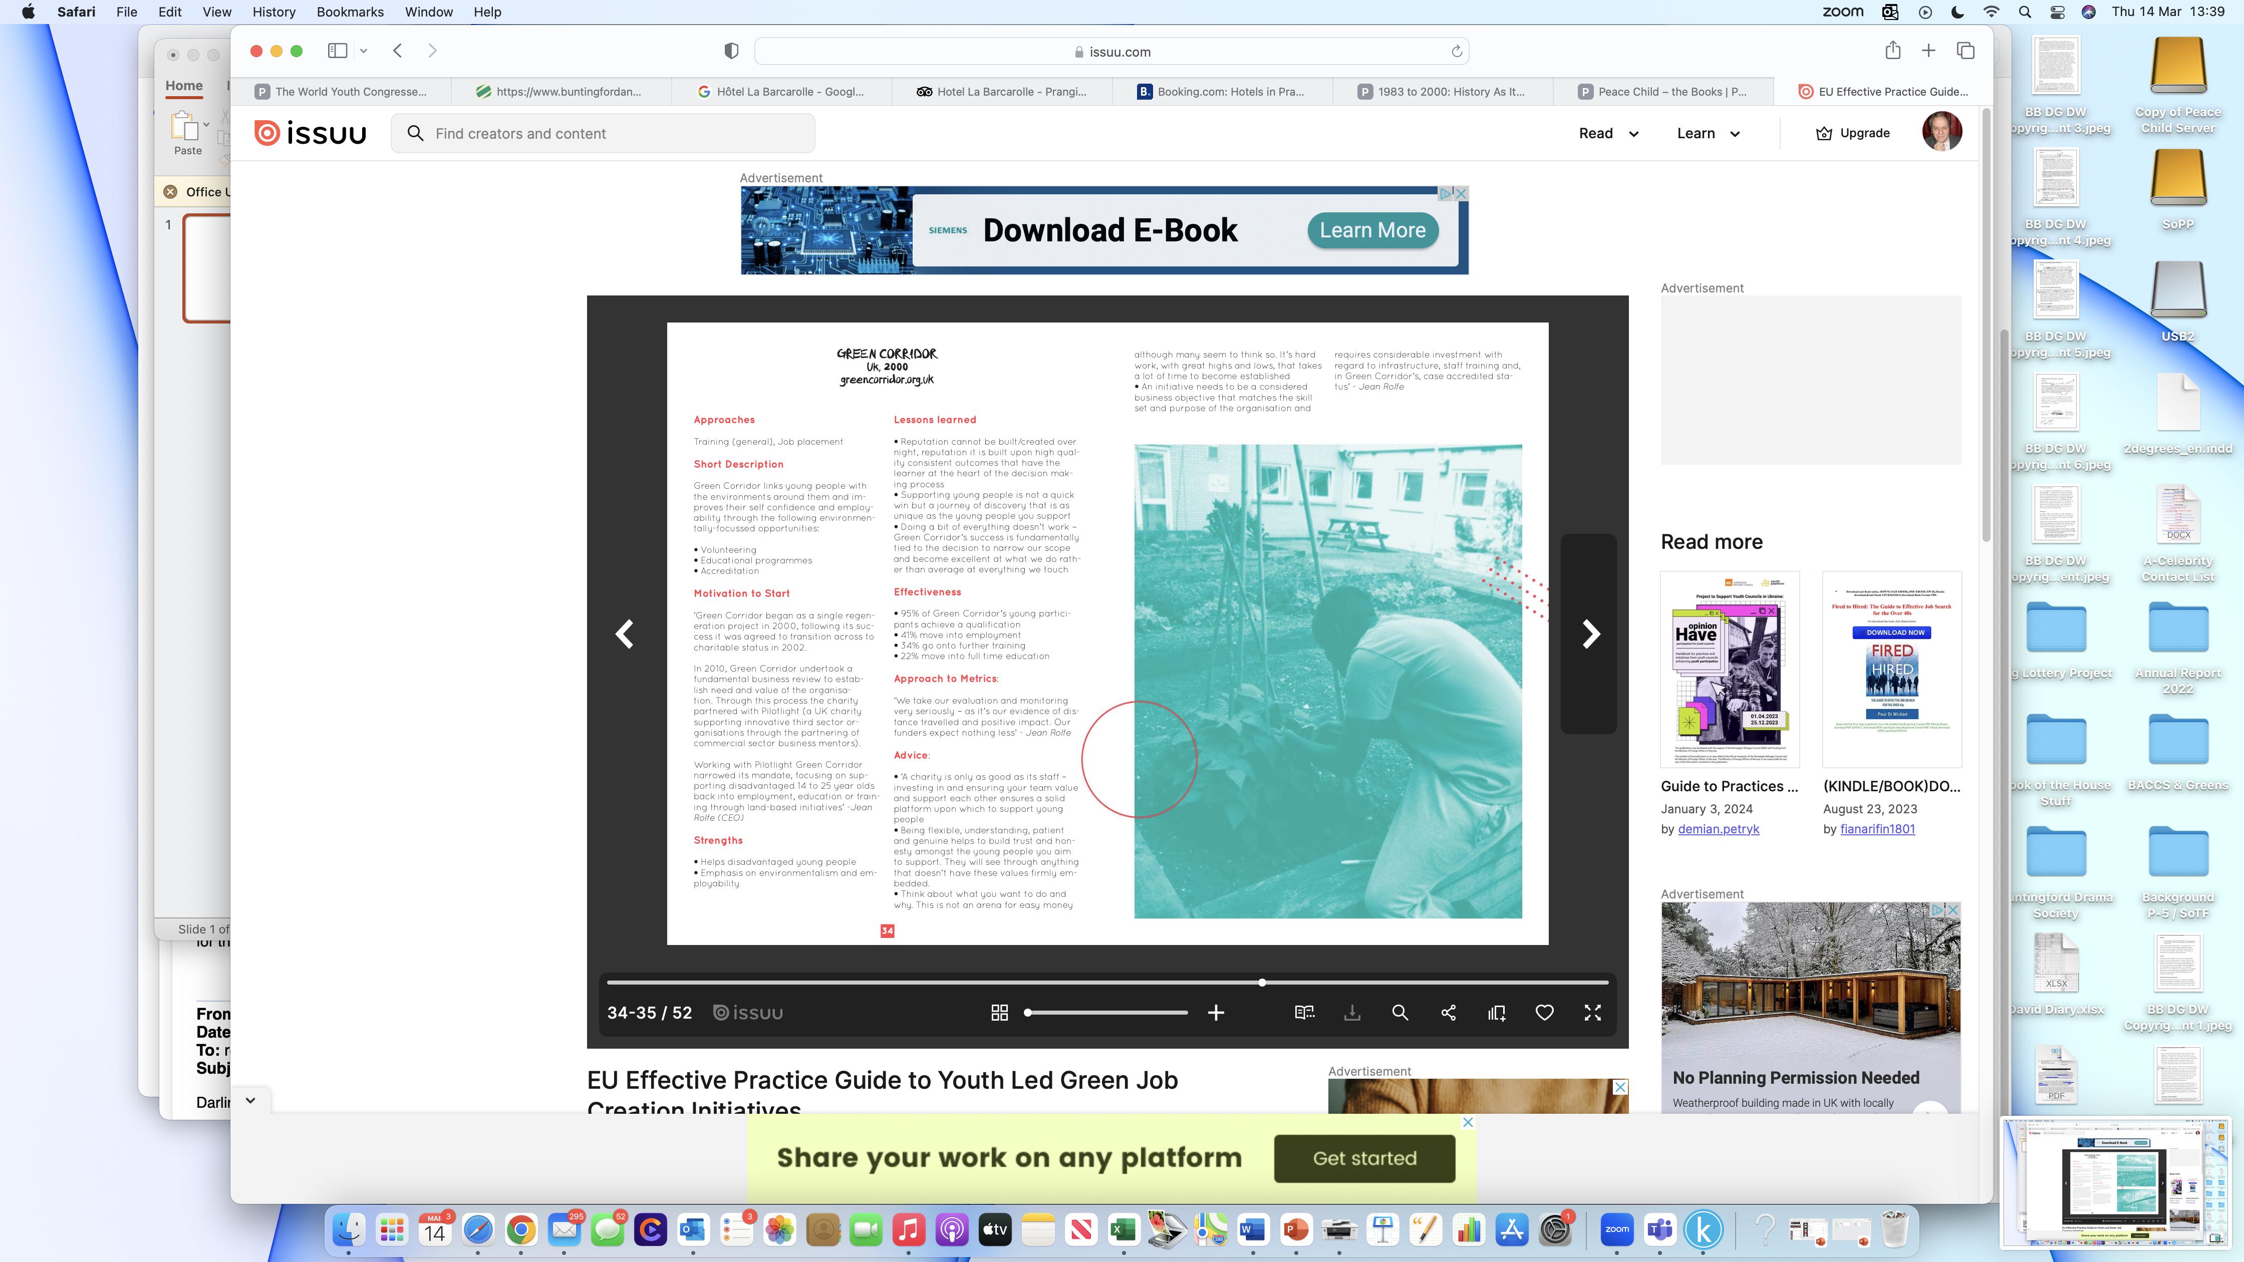Go to previous page arrow in reader
The width and height of the screenshot is (2244, 1262).
pyautogui.click(x=625, y=634)
